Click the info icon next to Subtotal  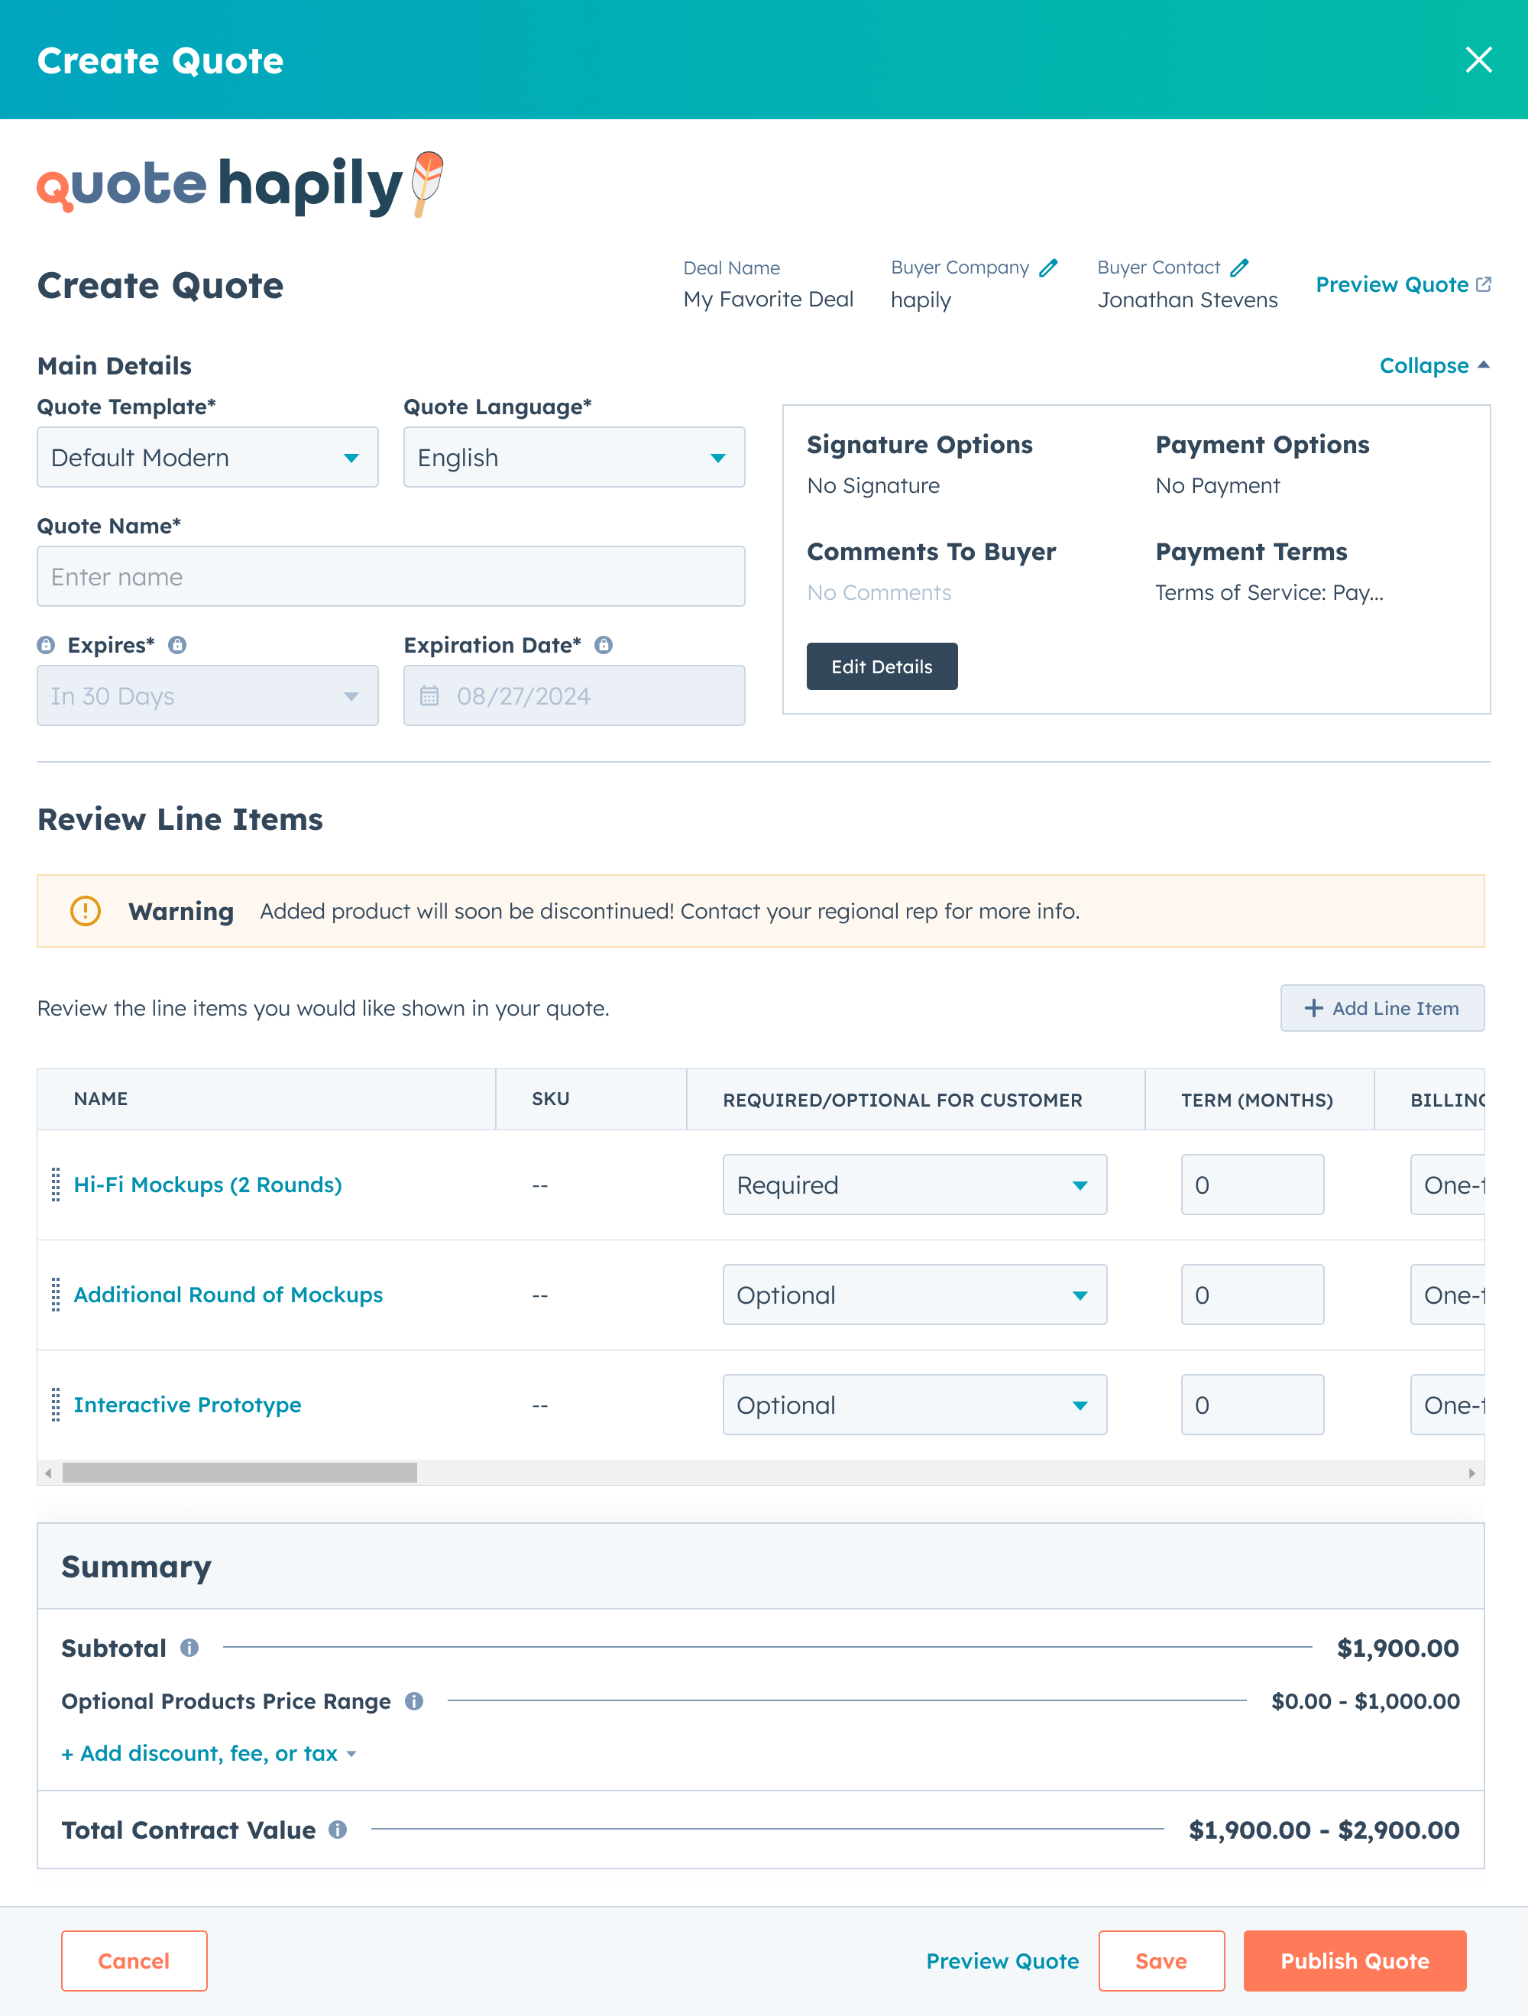(x=190, y=1648)
